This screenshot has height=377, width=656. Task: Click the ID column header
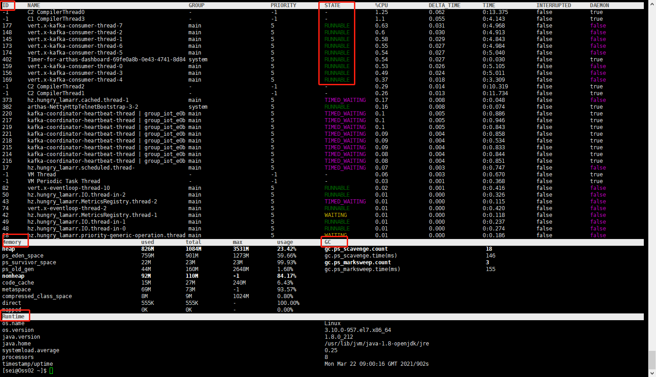point(5,5)
